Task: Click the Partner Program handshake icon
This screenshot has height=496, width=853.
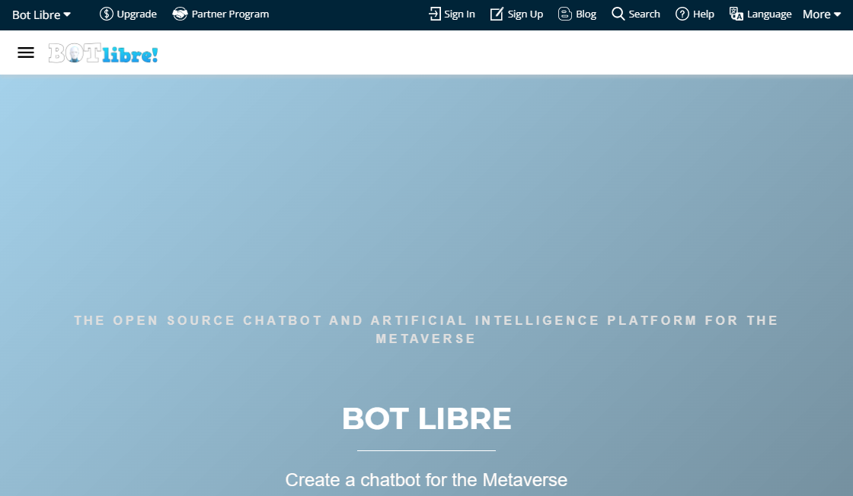Action: coord(180,14)
